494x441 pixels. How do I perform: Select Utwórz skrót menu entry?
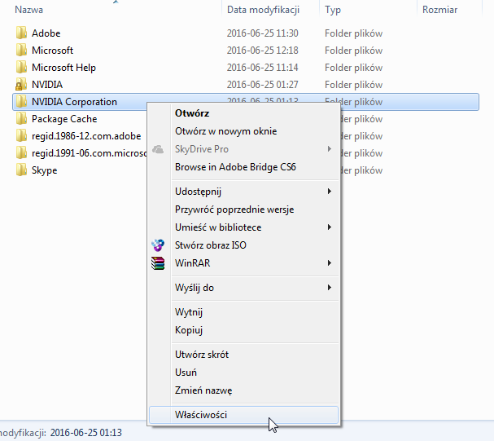(x=244, y=355)
